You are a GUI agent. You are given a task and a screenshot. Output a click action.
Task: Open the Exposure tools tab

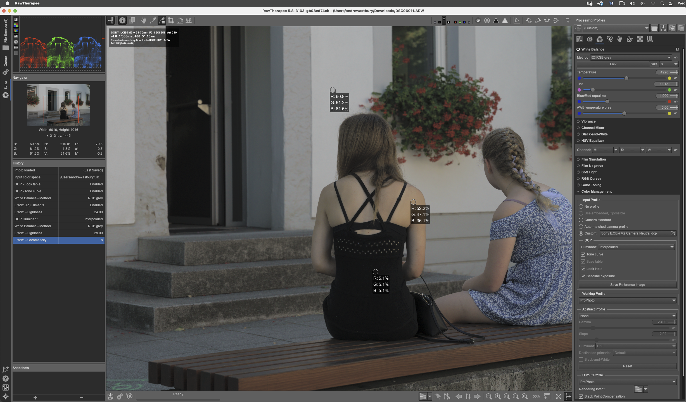[579, 39]
